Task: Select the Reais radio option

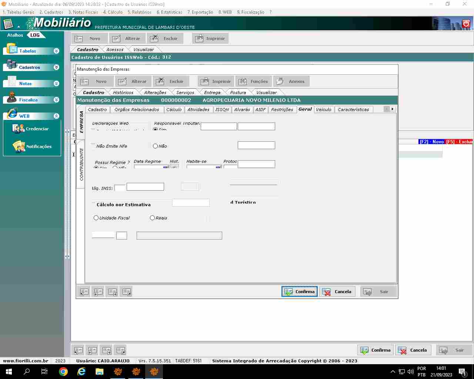Action: [x=152, y=218]
